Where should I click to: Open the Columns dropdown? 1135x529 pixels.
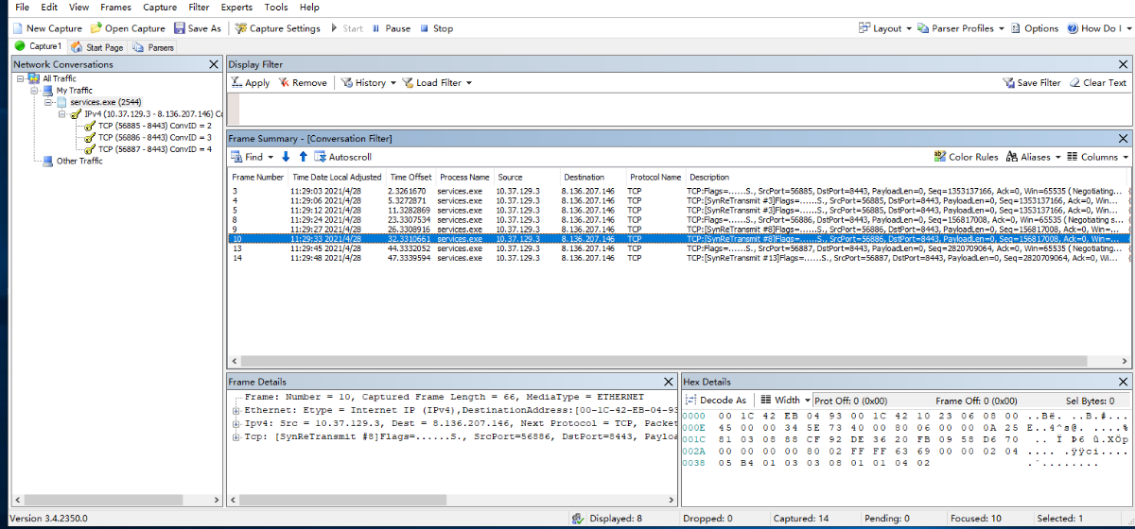click(x=1097, y=157)
